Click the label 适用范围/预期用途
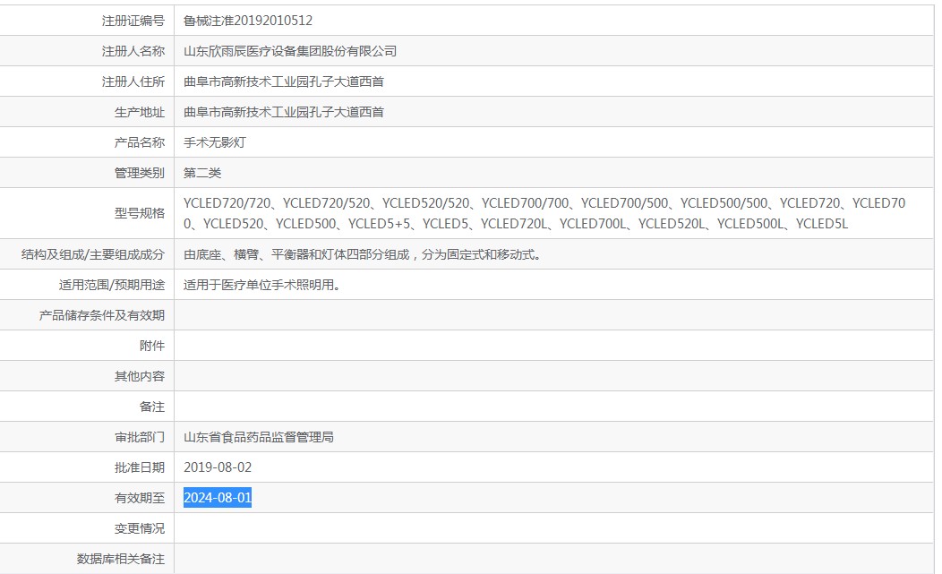 pos(112,285)
